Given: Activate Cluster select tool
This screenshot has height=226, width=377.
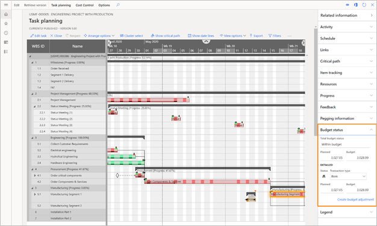Looking at the screenshot, I should click(131, 35).
